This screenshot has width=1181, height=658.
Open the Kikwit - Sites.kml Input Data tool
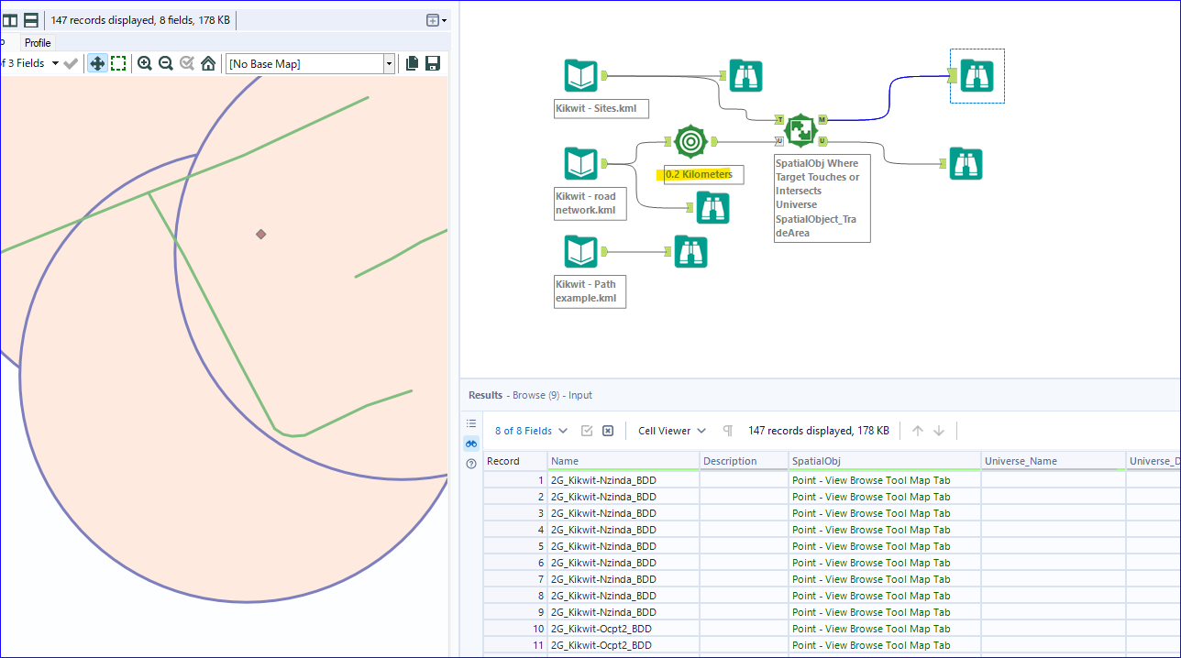(x=580, y=76)
